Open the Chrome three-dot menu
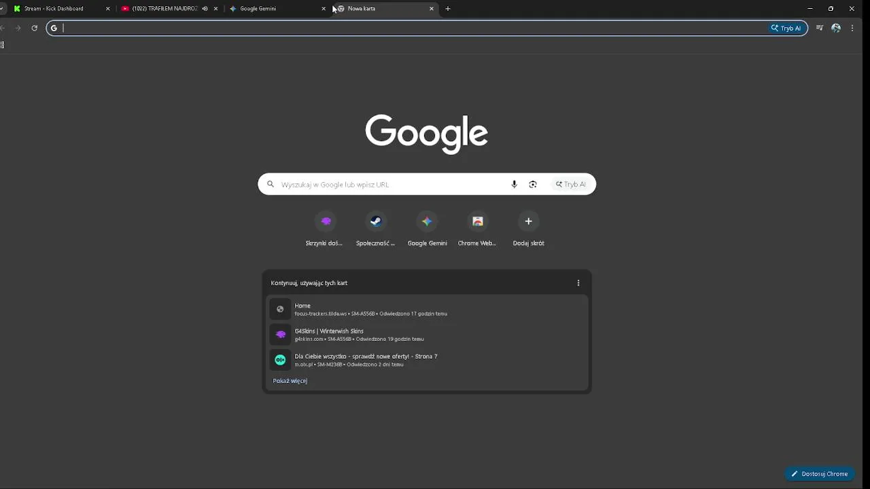This screenshot has width=870, height=489. click(x=852, y=28)
